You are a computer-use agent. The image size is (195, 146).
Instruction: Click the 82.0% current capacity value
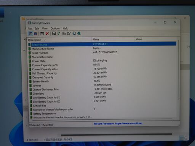coord(97,65)
